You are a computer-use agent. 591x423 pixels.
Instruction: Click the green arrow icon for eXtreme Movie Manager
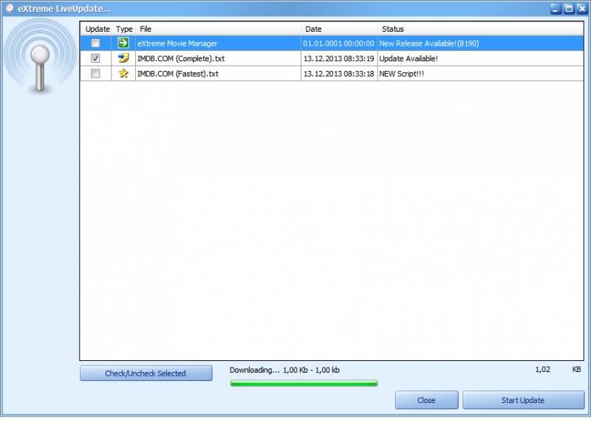click(x=123, y=43)
